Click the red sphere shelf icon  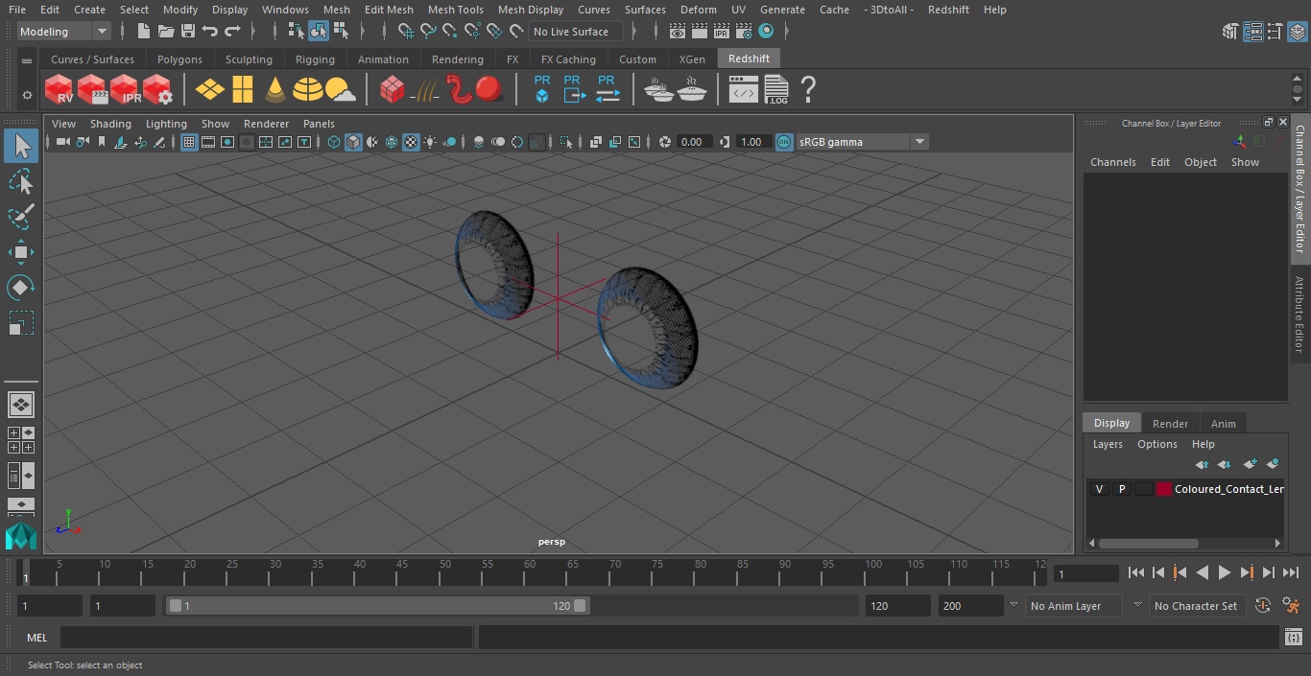489,90
